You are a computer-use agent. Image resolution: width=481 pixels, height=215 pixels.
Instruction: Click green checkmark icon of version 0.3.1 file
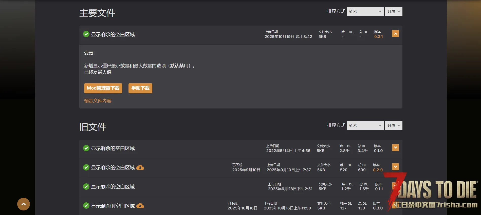pos(86,34)
